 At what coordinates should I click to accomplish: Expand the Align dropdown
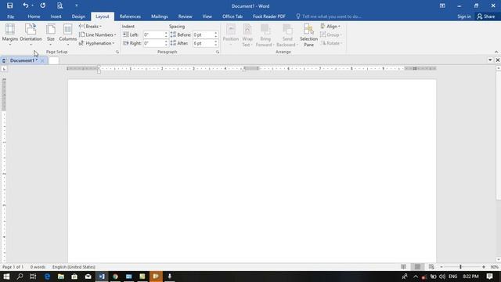[330, 26]
